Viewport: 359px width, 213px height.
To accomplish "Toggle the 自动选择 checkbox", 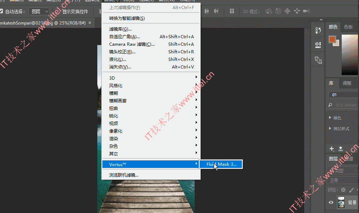I will click(x=1, y=11).
